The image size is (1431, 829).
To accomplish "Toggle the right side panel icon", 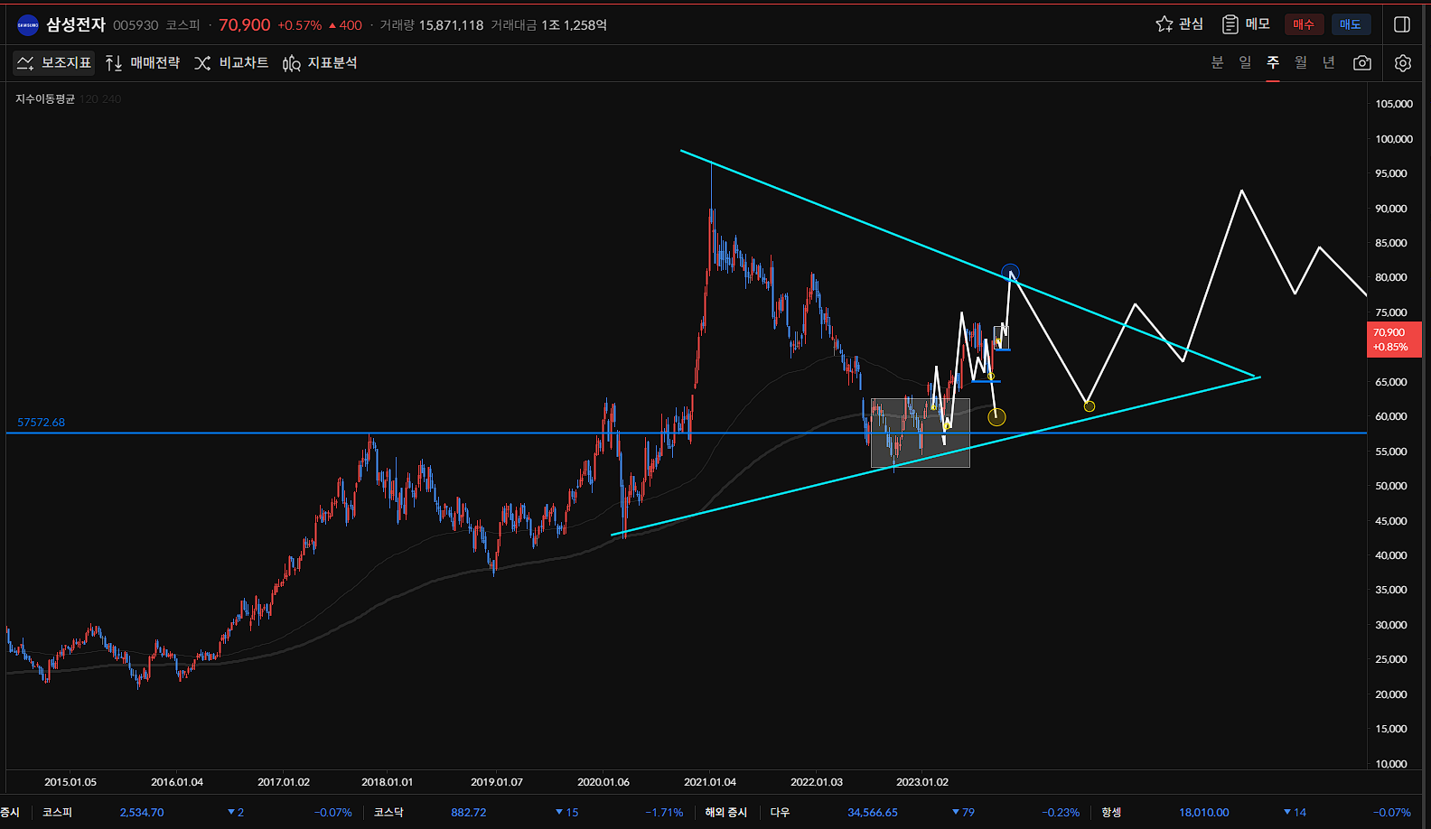I will pyautogui.click(x=1402, y=24).
